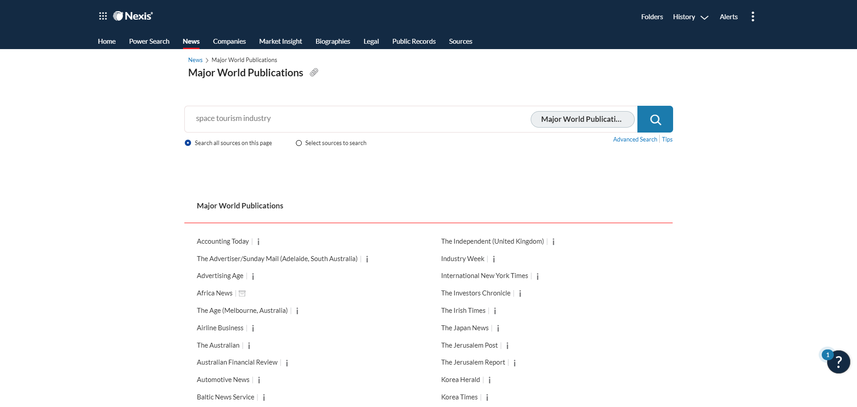857x407 pixels.
Task: Open The Jerusalem Post source
Action: (x=469, y=345)
